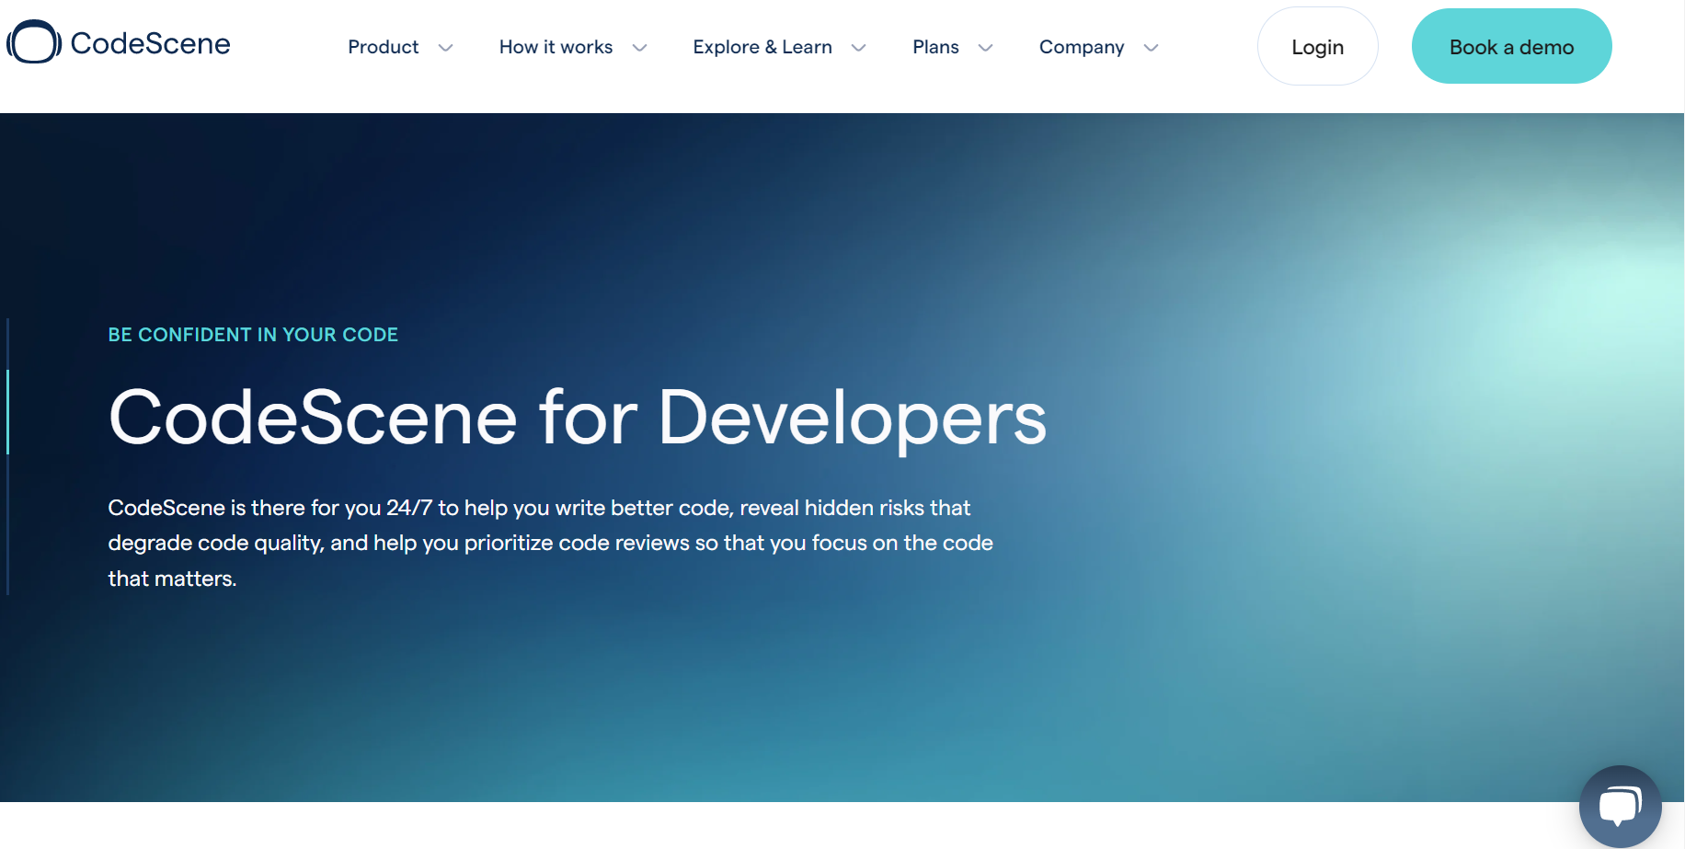Image resolution: width=1685 pixels, height=849 pixels.
Task: Select How it works in the navigation
Action: (556, 46)
